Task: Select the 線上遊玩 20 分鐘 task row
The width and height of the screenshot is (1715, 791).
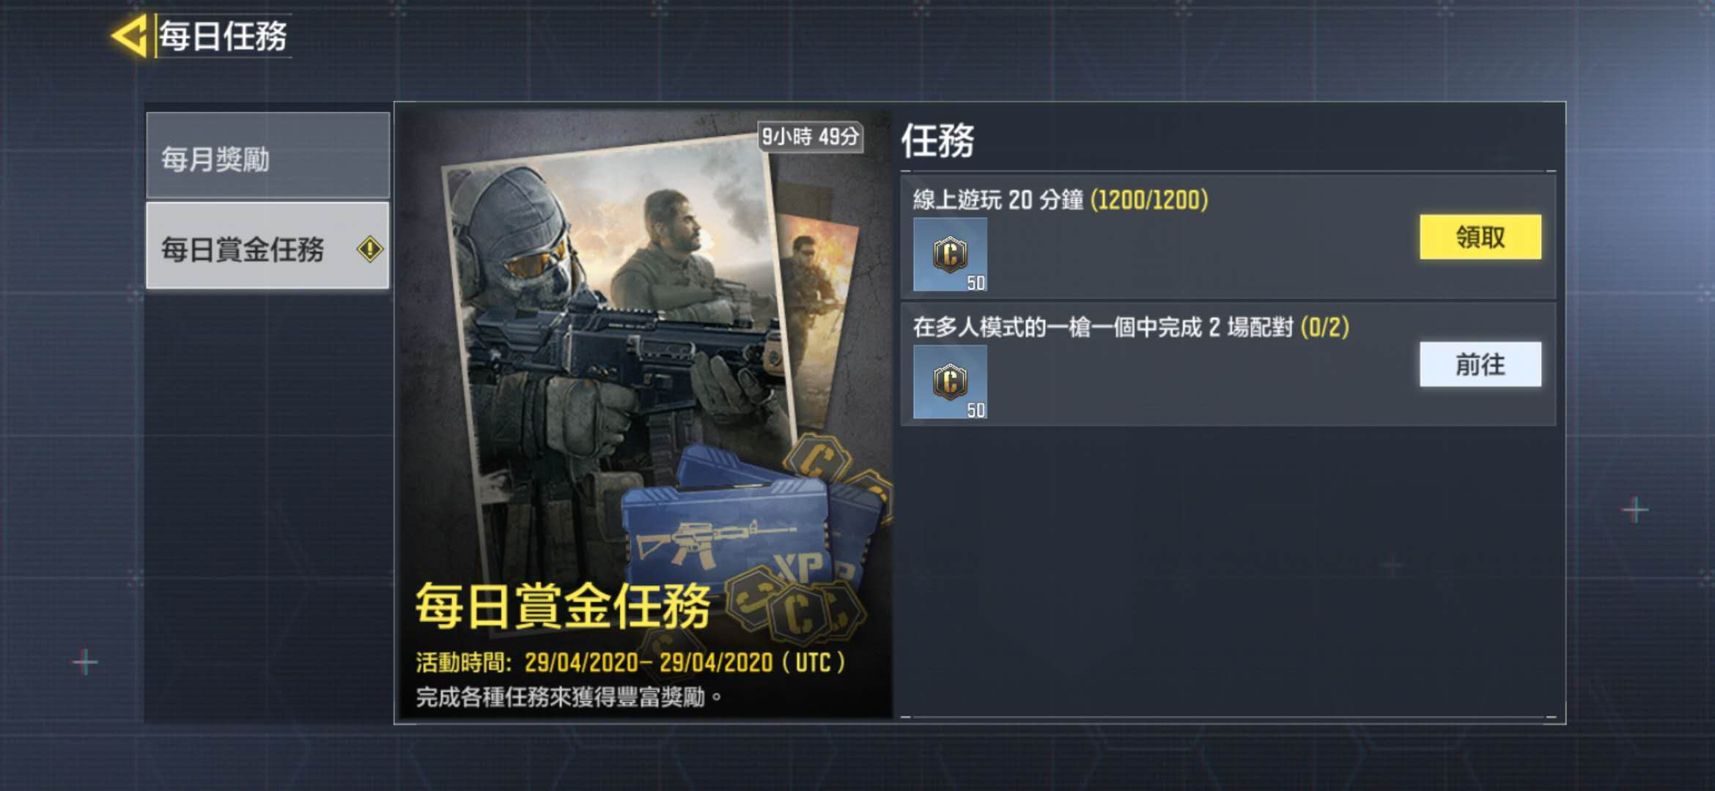Action: pos(1228,237)
